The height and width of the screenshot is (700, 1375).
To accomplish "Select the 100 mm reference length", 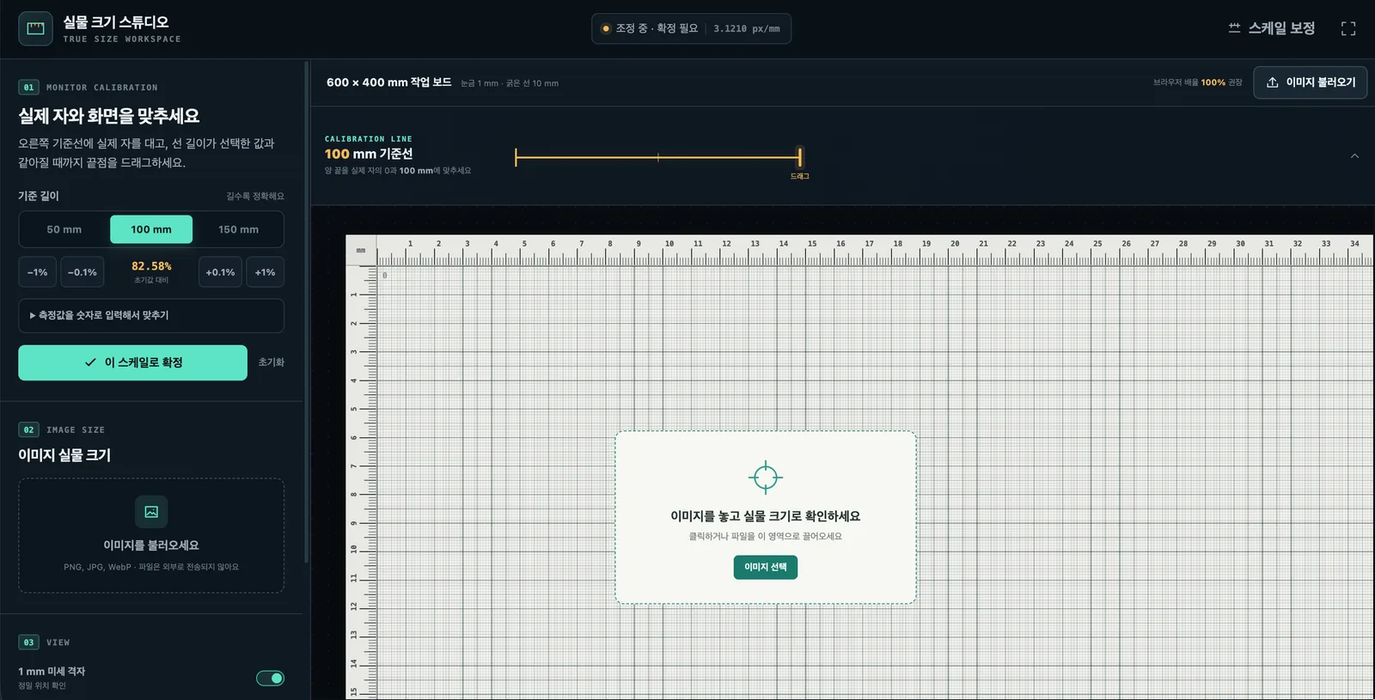I will 151,229.
